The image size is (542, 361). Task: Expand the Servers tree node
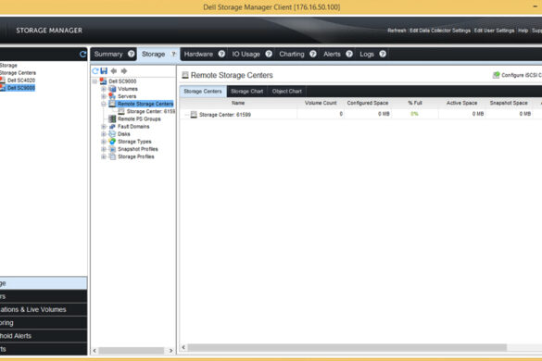pyautogui.click(x=104, y=96)
